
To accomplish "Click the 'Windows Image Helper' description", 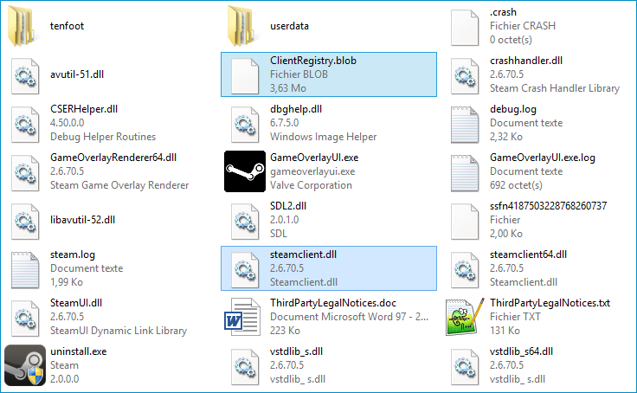I will click(x=323, y=137).
